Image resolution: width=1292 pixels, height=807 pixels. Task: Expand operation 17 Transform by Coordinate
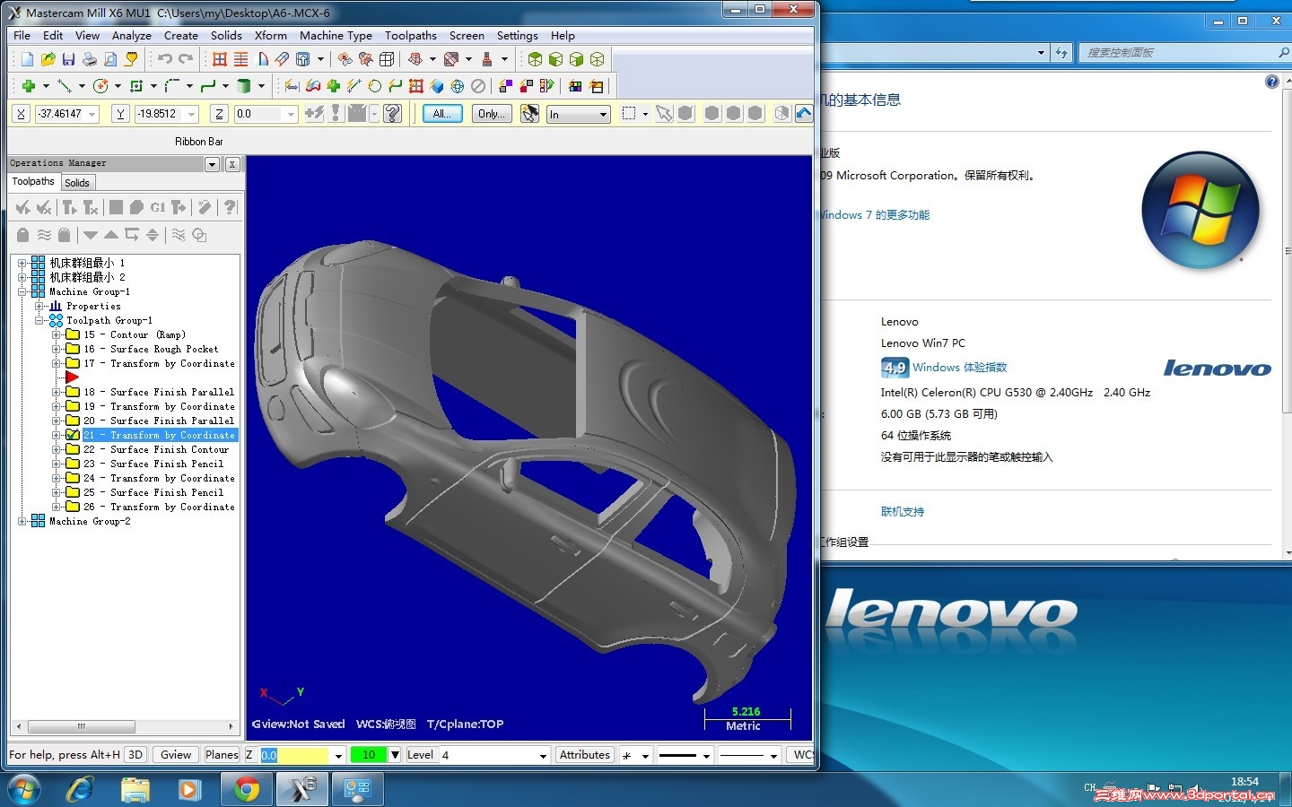click(x=57, y=363)
